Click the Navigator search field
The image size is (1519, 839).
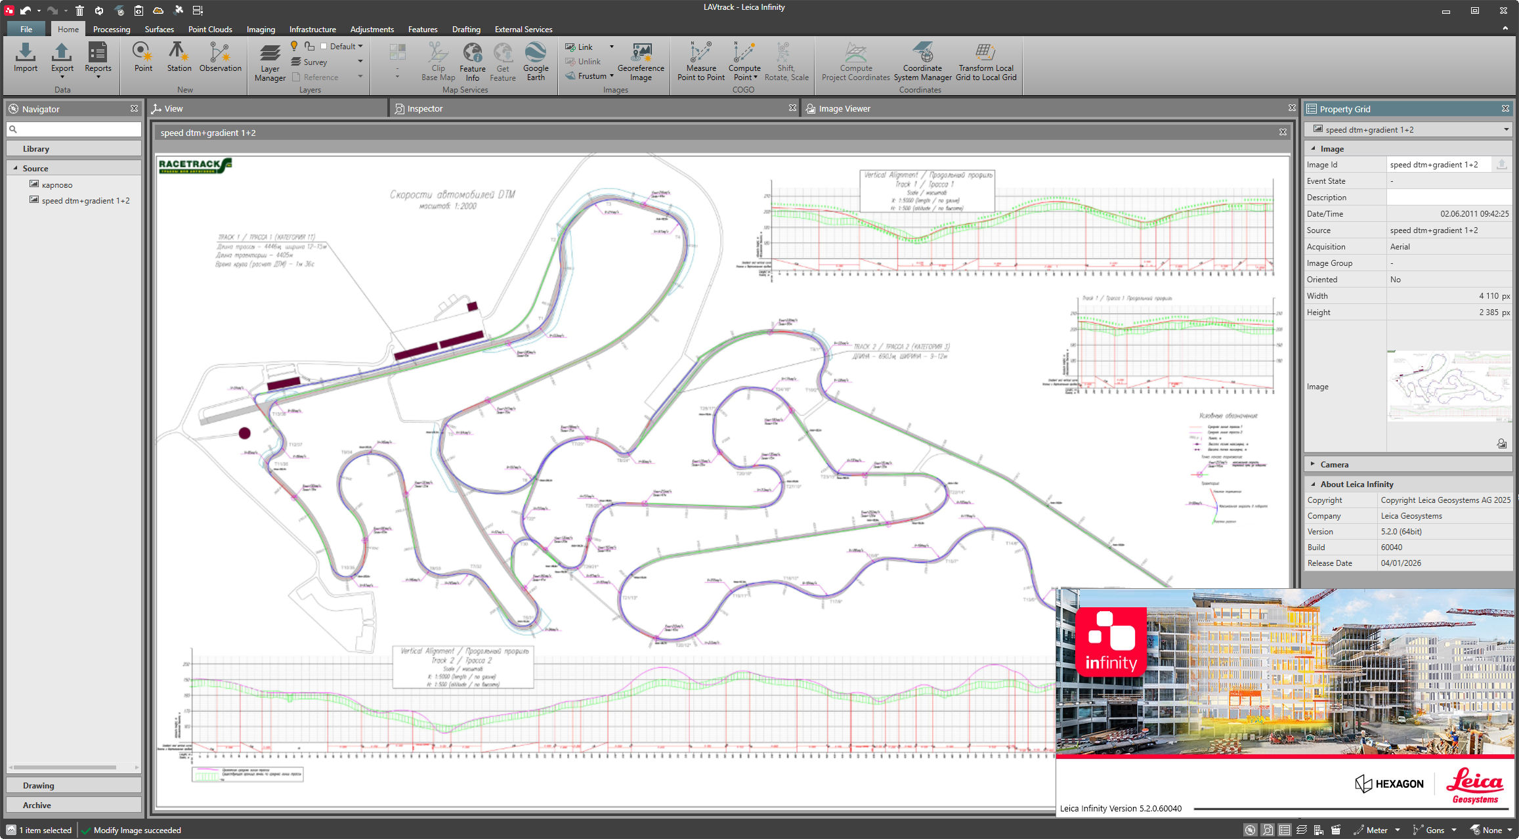pos(74,129)
